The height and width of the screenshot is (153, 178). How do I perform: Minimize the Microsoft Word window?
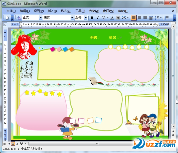click(154, 3)
